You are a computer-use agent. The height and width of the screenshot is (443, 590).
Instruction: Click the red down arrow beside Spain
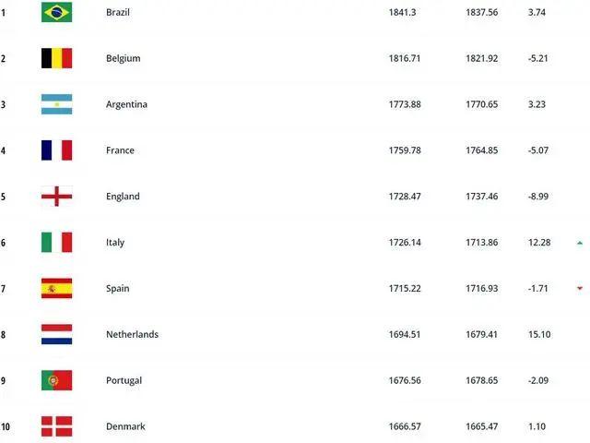pos(580,288)
